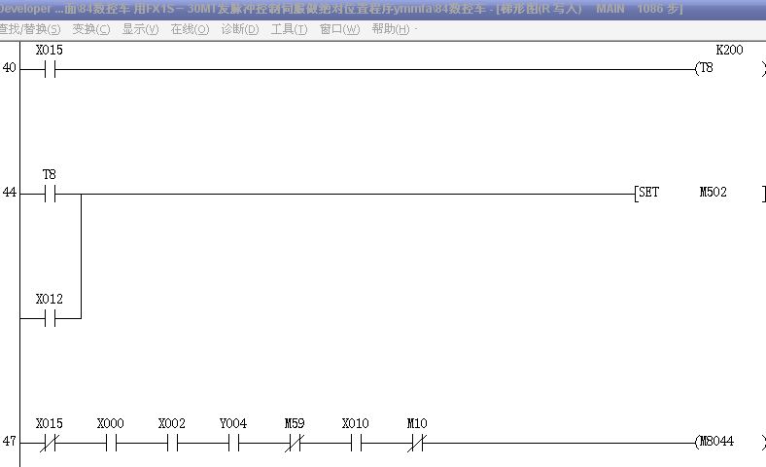This screenshot has width=766, height=467.
Task: Open the 诊断 (Diagnostics) menu
Action: pyautogui.click(x=239, y=29)
